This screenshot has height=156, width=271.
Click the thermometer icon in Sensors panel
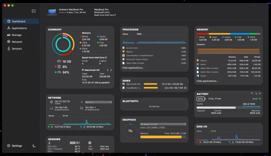click(49, 143)
